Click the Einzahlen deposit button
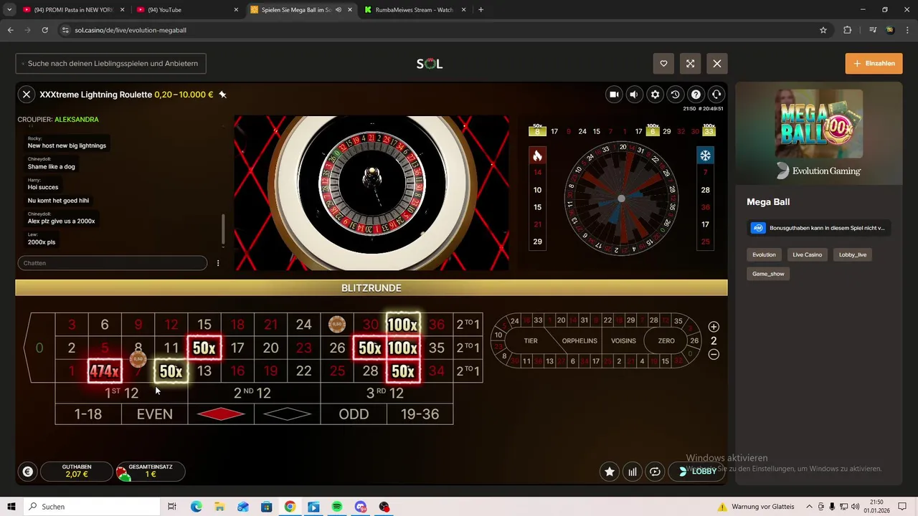 (x=874, y=63)
